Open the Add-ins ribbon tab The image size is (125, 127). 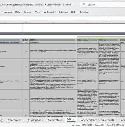63,12
